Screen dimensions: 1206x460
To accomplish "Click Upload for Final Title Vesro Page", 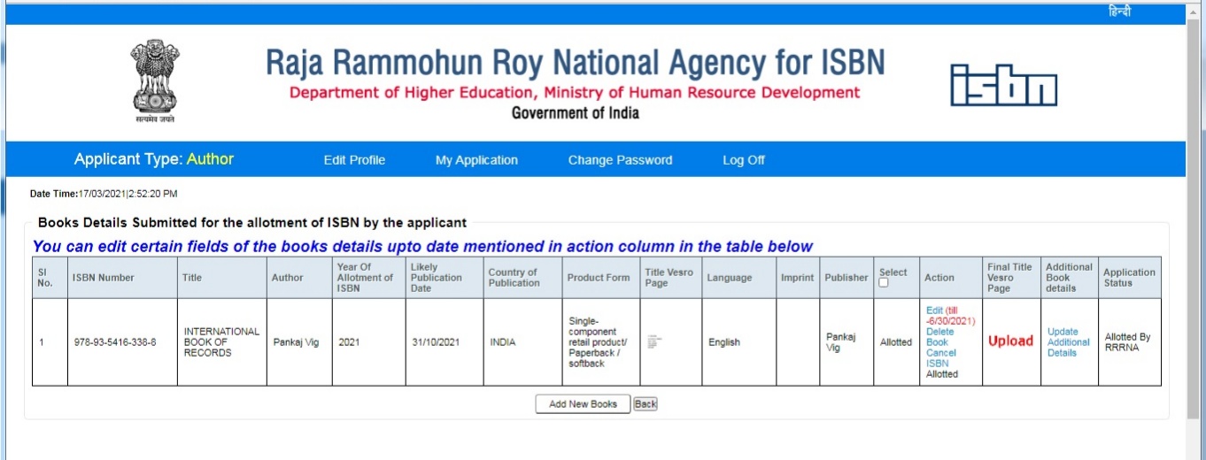I will pos(1010,341).
